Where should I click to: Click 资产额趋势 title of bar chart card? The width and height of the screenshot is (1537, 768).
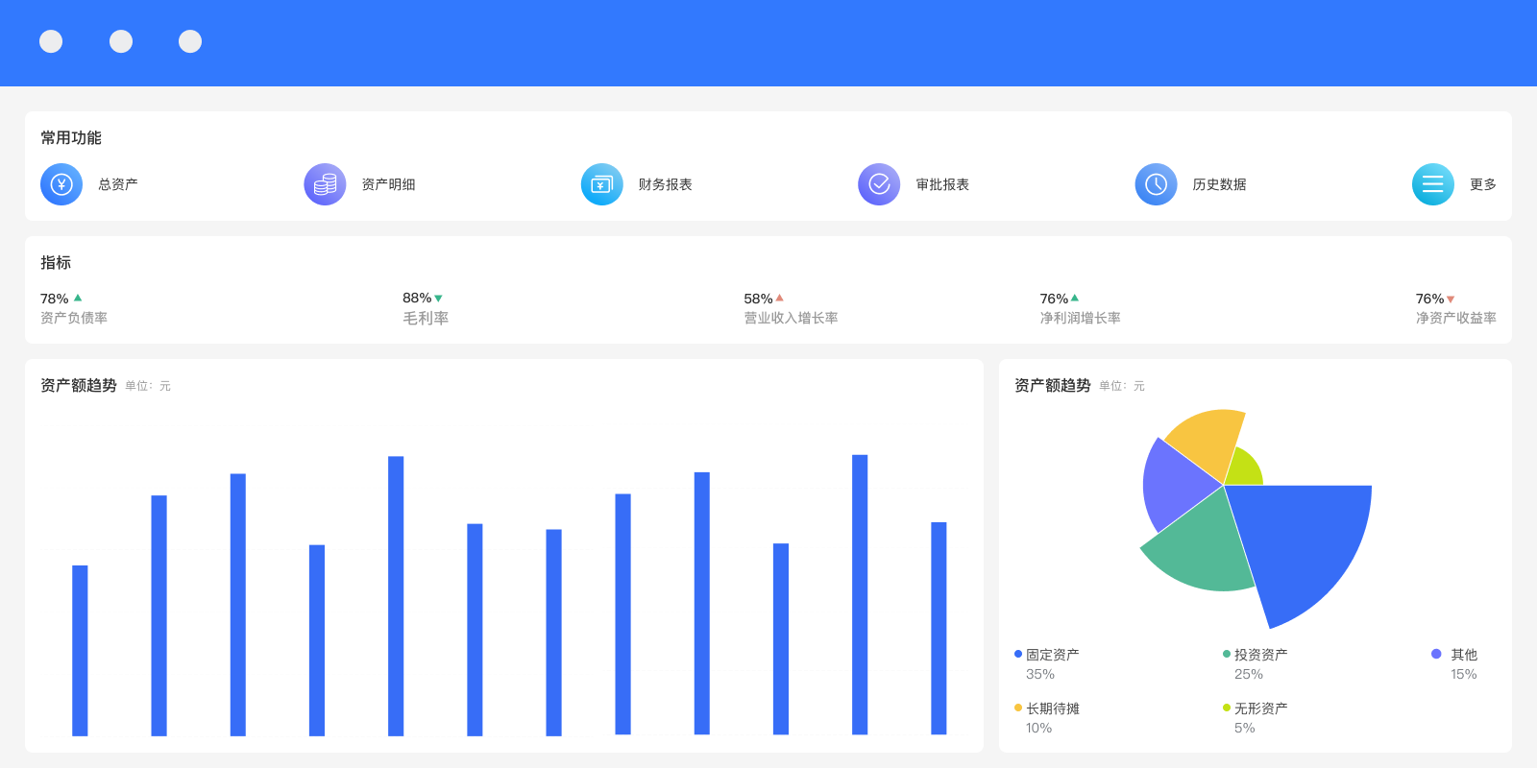click(x=79, y=385)
